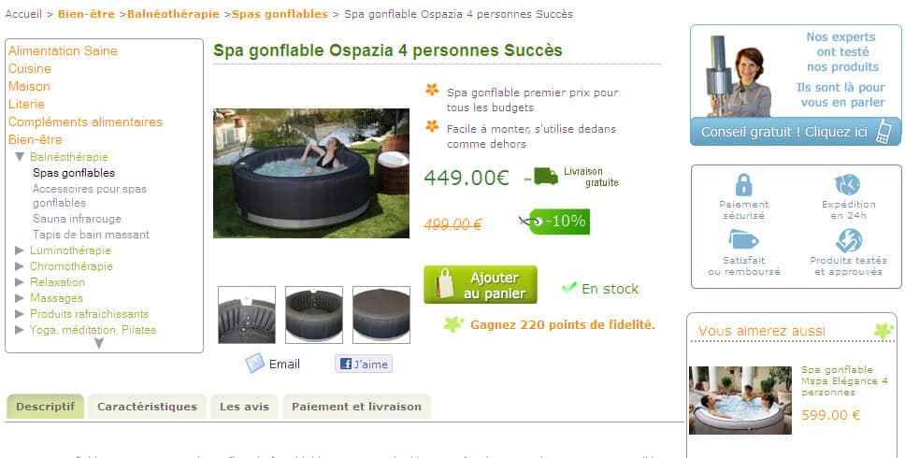Go to Spas gonflables in the breadcrumb
This screenshot has height=458, width=905.
(280, 14)
